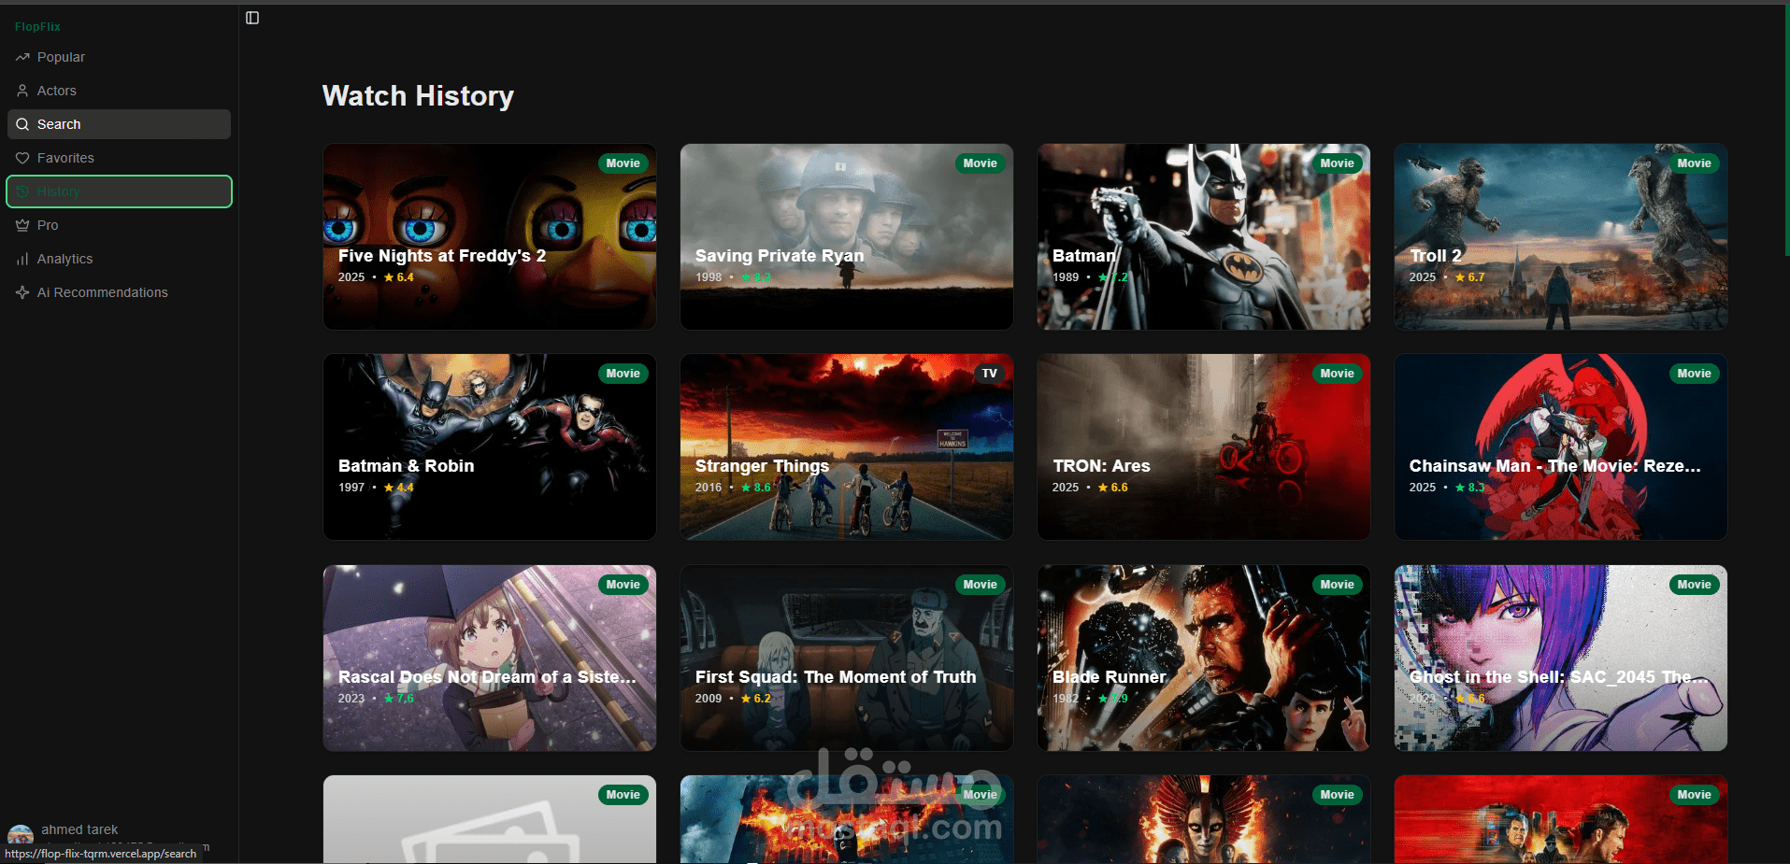
Task: Click the 8.6 rating on Stranger Things
Action: (x=755, y=488)
